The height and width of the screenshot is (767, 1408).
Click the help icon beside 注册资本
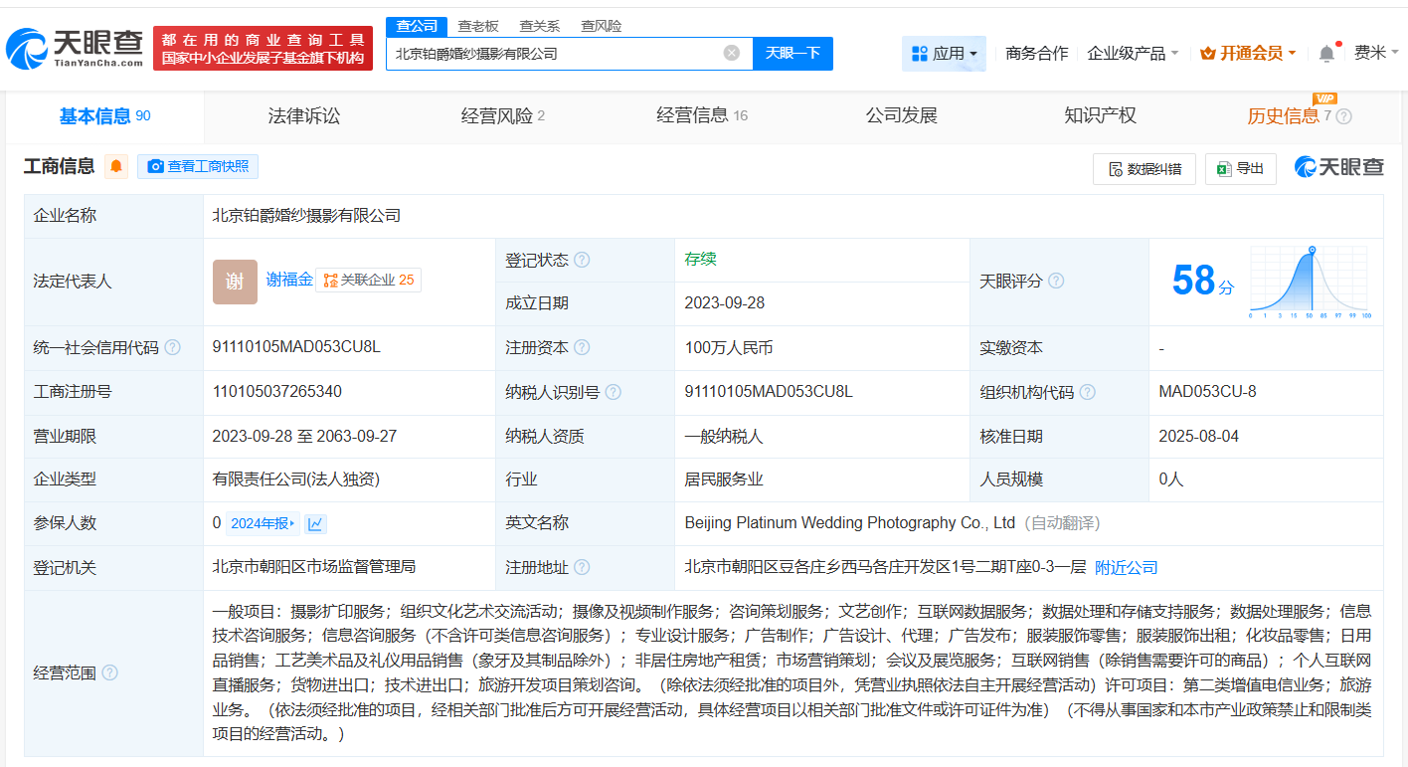(584, 347)
